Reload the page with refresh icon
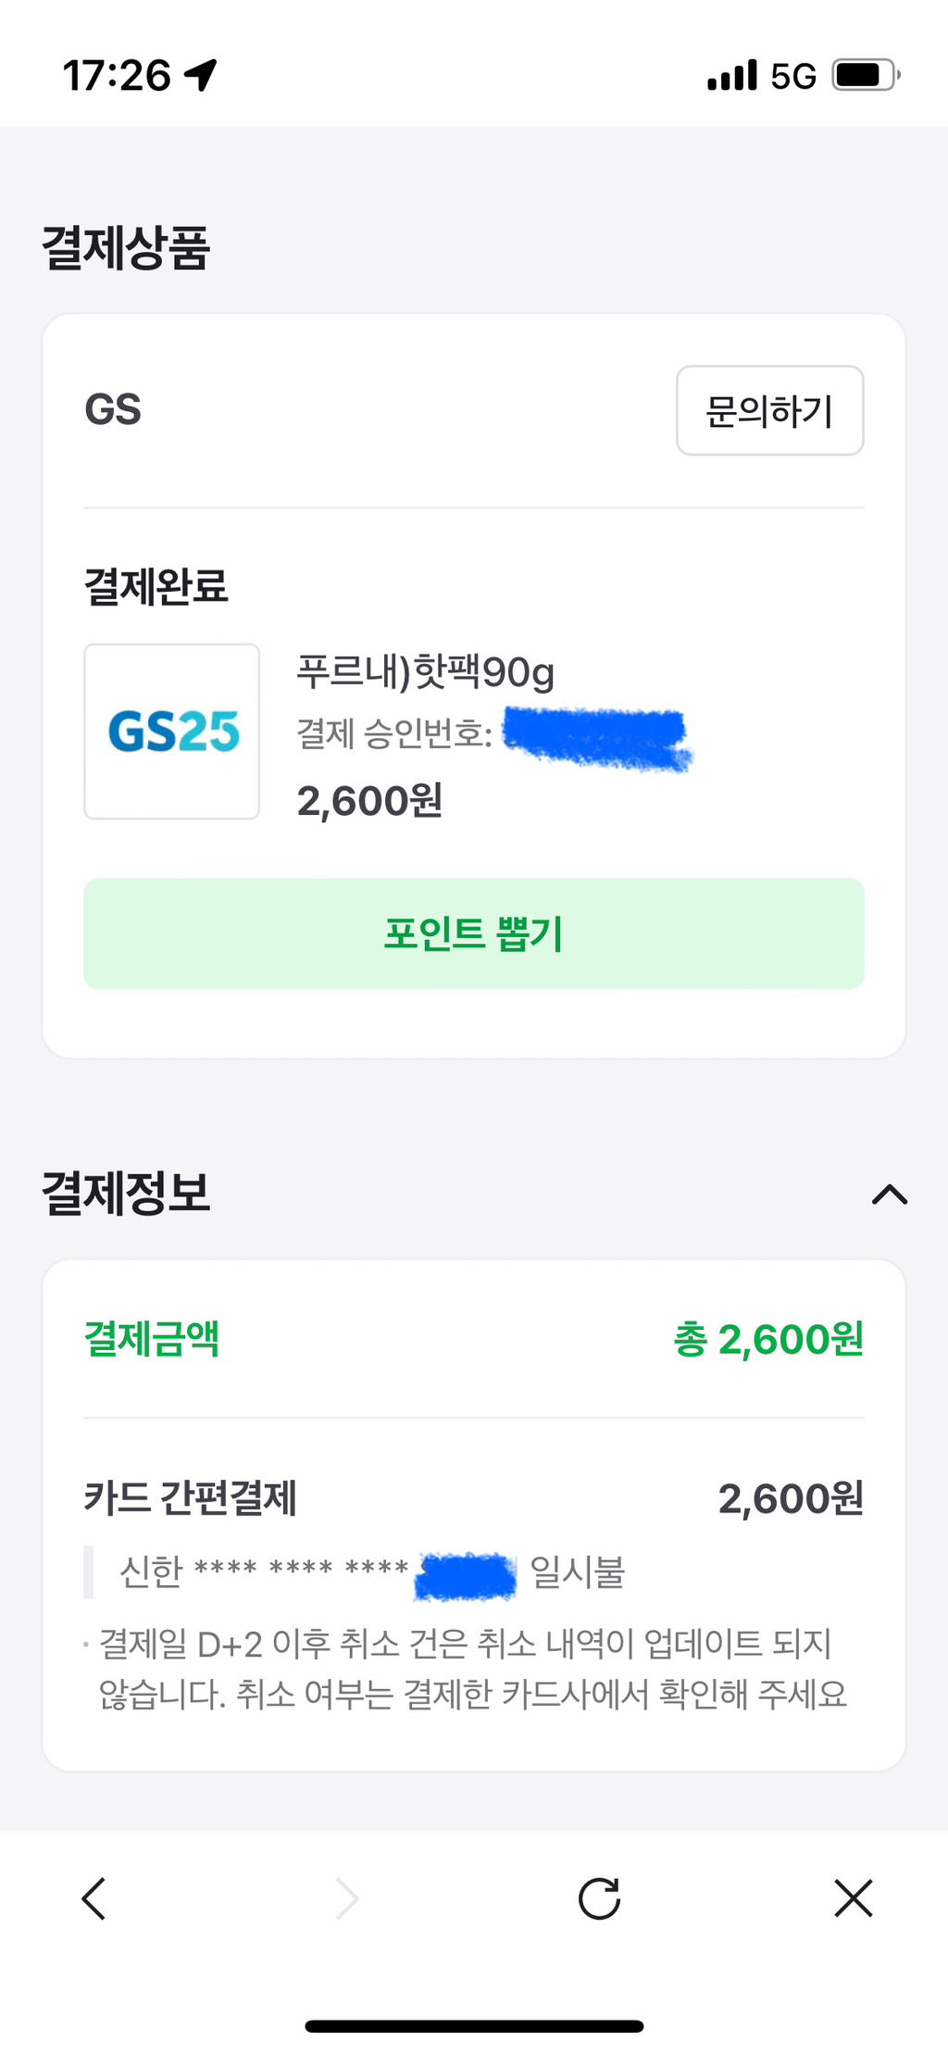 [599, 1899]
